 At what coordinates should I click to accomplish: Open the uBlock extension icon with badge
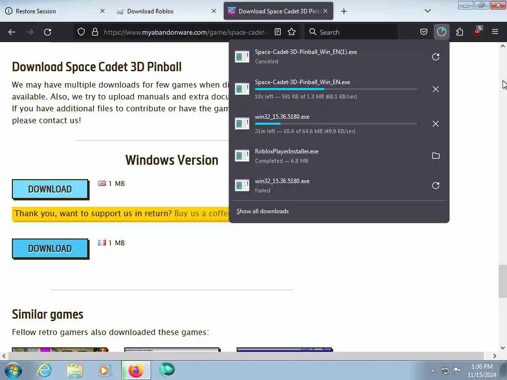478,32
